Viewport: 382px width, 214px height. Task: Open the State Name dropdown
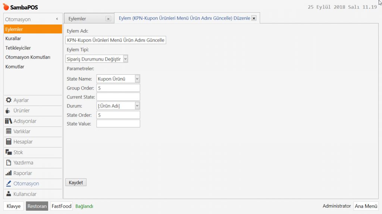pyautogui.click(x=137, y=79)
